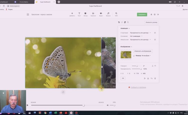The height and width of the screenshot is (115, 188).
Task: Open the Фигура shapes menu
Action: [x=85, y=14]
